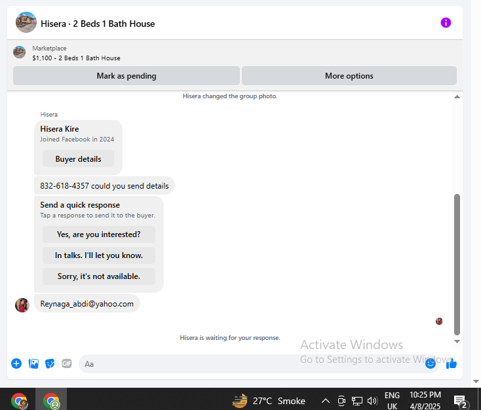Open network settings tray icon
Viewport: 481px width, 410px height.
click(x=356, y=401)
